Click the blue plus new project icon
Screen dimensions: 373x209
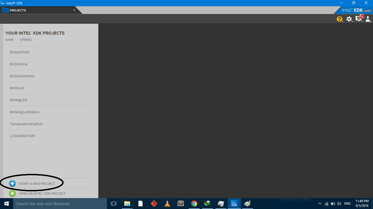(x=12, y=183)
